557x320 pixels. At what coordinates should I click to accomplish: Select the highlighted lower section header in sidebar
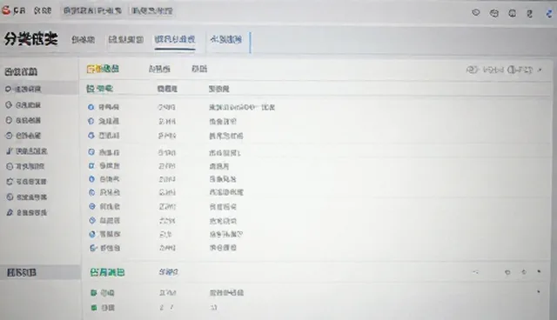click(40, 272)
